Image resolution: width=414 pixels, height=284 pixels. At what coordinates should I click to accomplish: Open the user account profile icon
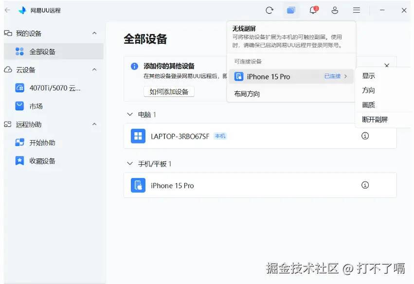[x=335, y=10]
